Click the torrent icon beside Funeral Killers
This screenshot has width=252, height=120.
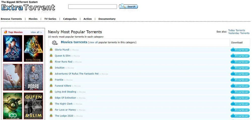pyautogui.click(x=51, y=85)
